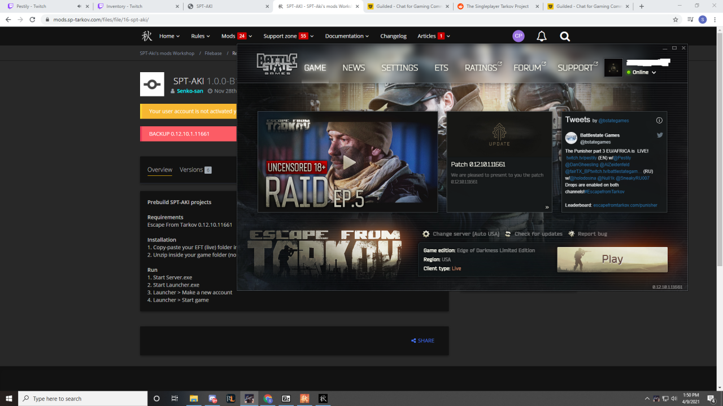This screenshot has height=406, width=723.
Task: Open the website search icon
Action: point(565,36)
